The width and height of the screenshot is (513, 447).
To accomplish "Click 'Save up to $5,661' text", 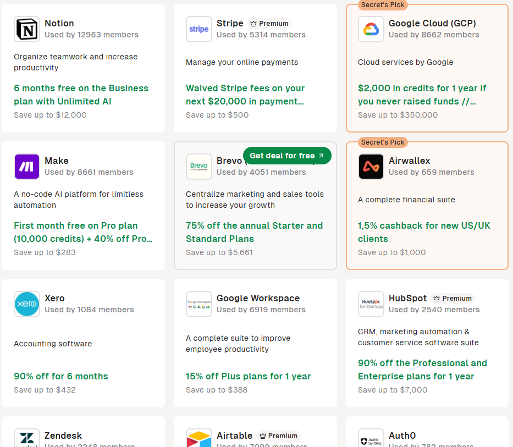I will click(219, 252).
